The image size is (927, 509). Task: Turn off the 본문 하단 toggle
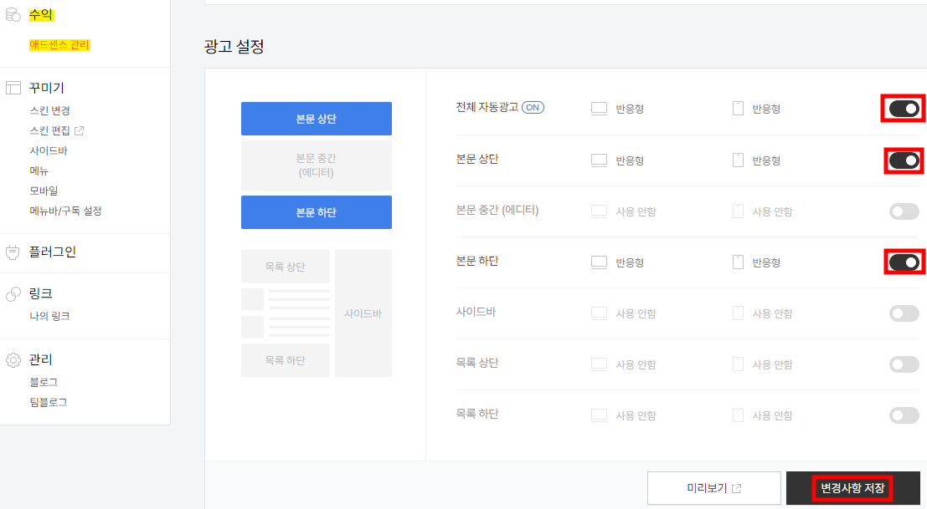pyautogui.click(x=903, y=262)
